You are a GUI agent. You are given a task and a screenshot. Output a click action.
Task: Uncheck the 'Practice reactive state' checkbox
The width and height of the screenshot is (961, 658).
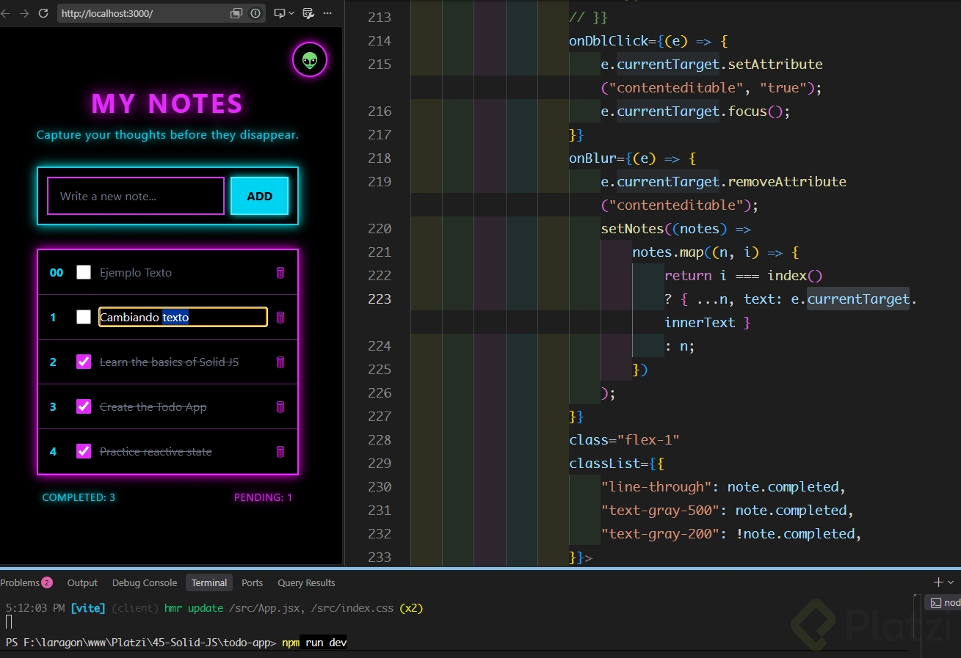click(84, 452)
